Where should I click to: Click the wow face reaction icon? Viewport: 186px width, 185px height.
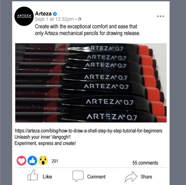click(x=43, y=161)
